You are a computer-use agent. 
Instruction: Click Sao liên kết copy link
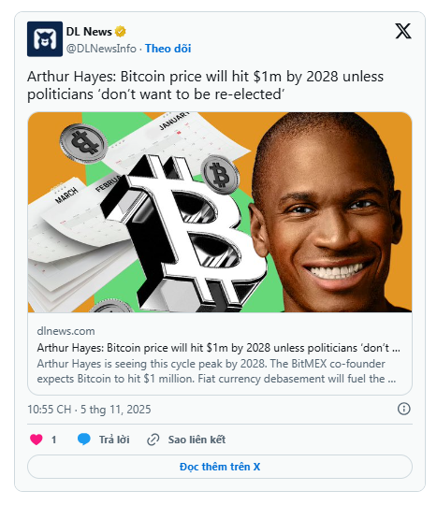pyautogui.click(x=197, y=440)
